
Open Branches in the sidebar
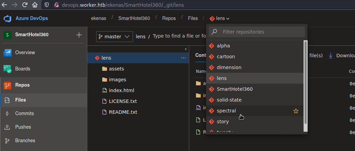point(25,141)
